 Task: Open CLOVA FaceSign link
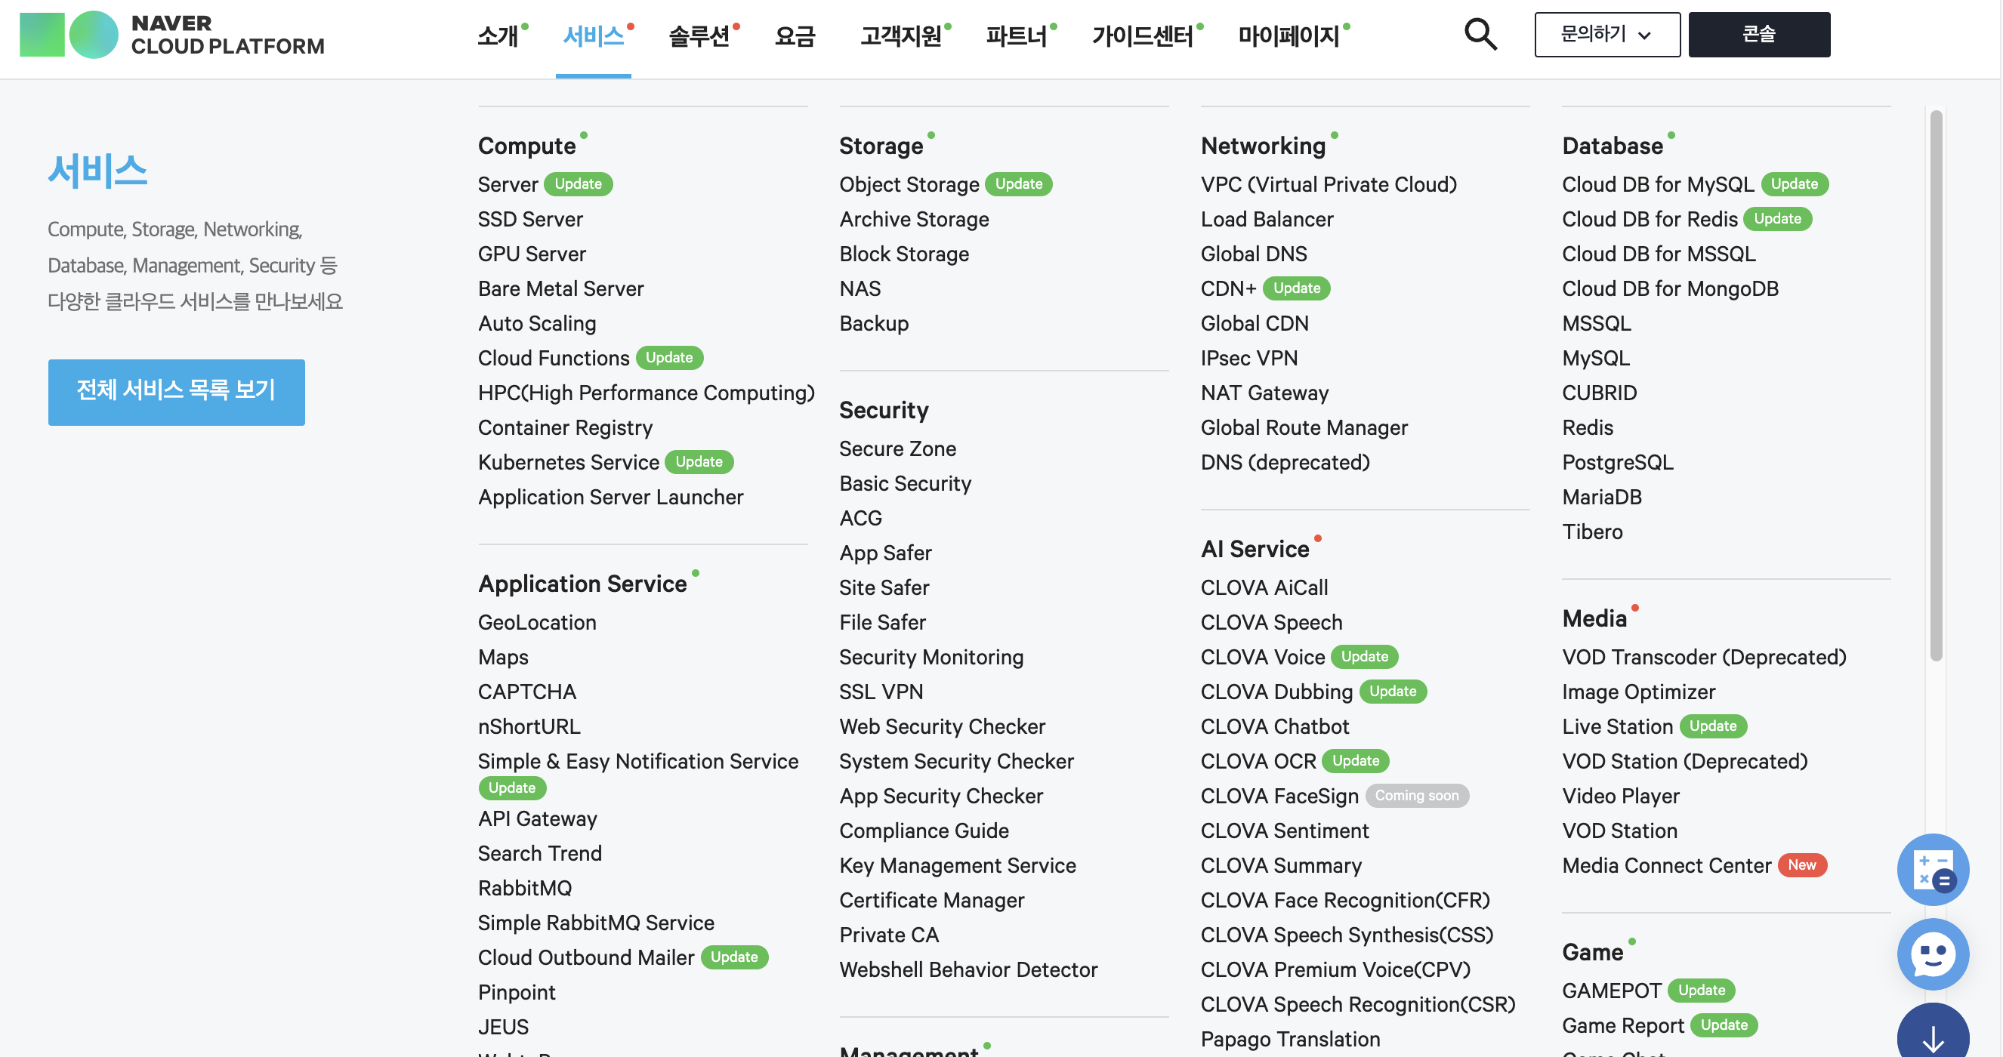1279,796
